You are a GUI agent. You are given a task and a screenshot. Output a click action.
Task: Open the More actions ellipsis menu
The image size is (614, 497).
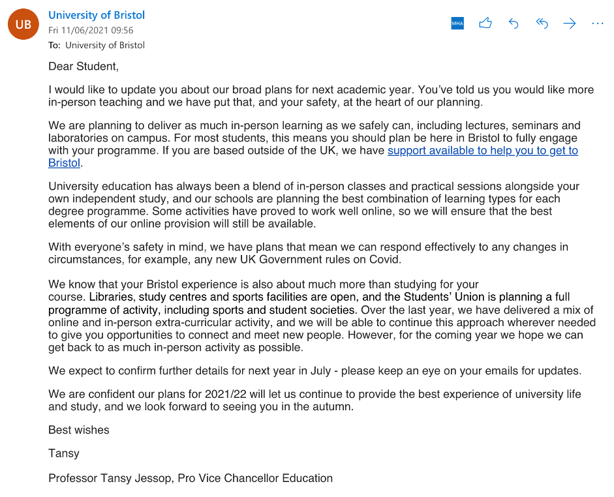598,23
